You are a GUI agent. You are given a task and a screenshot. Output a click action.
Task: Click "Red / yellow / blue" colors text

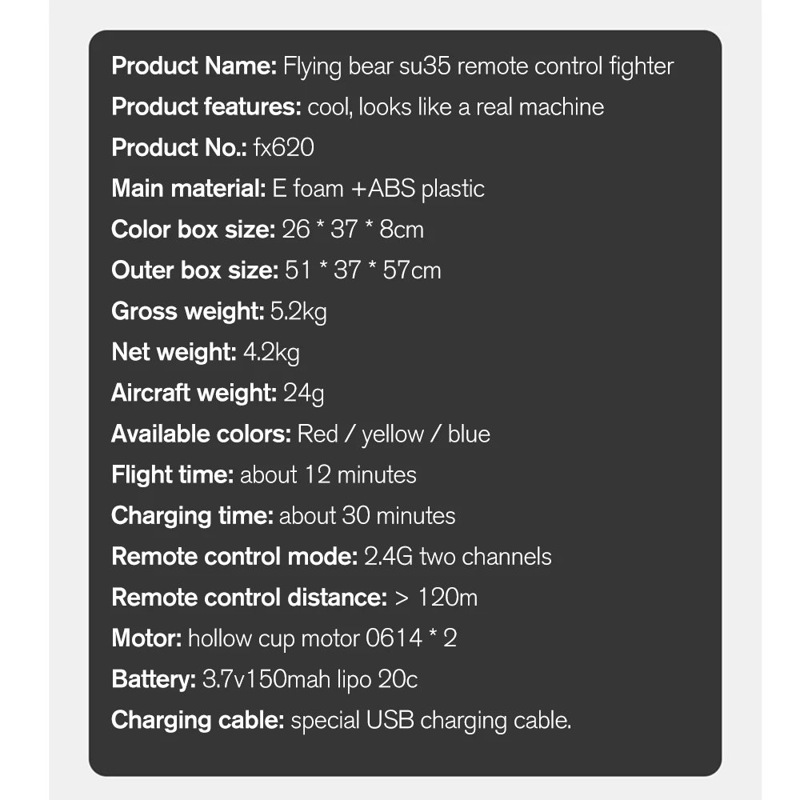(x=394, y=434)
